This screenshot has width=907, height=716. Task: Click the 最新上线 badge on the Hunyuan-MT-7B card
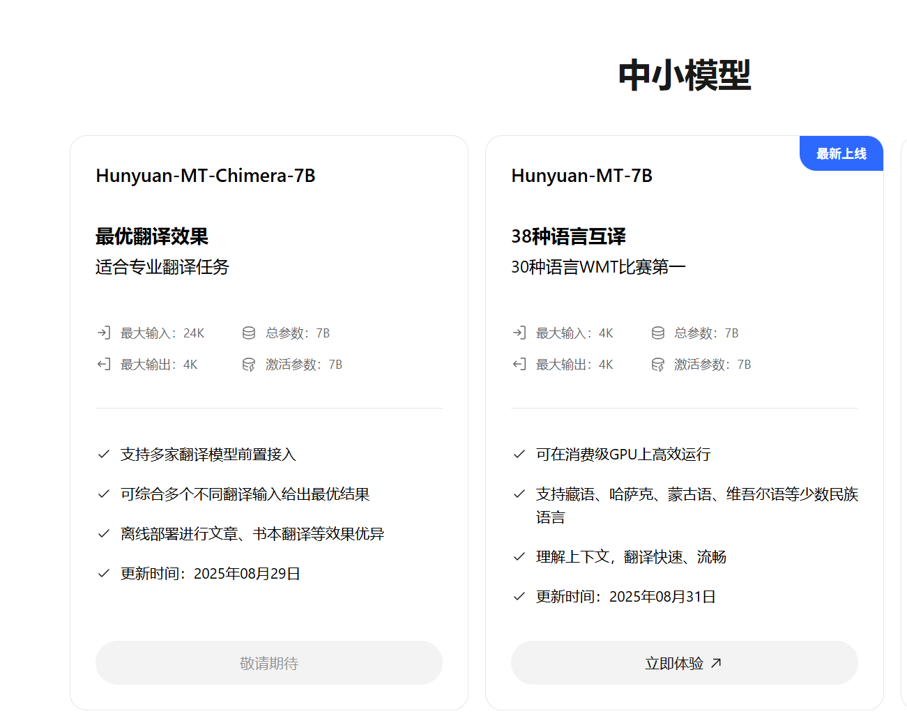[x=841, y=153]
